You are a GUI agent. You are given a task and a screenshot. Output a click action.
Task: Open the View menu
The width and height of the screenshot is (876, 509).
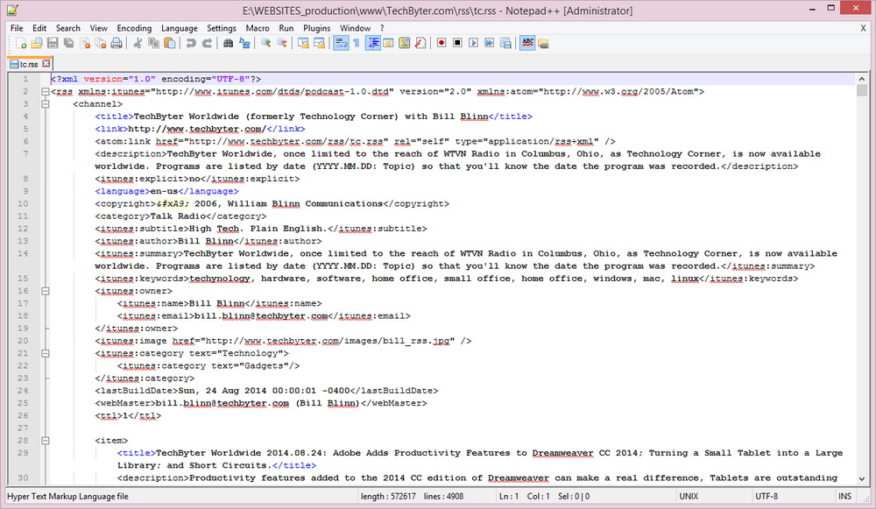[x=98, y=28]
